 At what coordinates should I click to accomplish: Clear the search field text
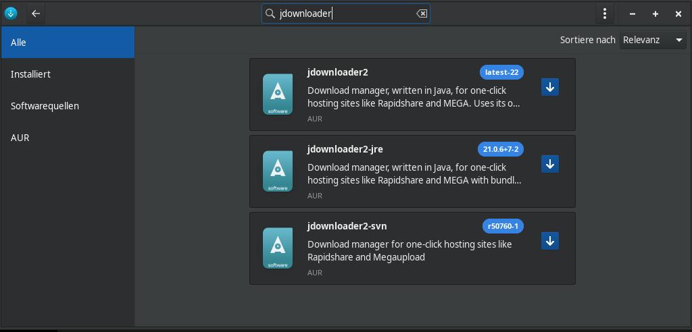click(x=422, y=13)
